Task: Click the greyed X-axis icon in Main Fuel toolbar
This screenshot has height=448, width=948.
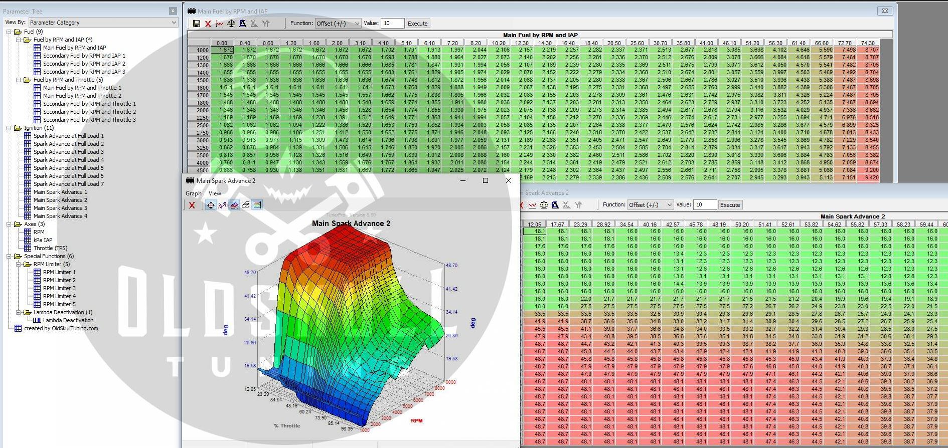Action: click(254, 24)
